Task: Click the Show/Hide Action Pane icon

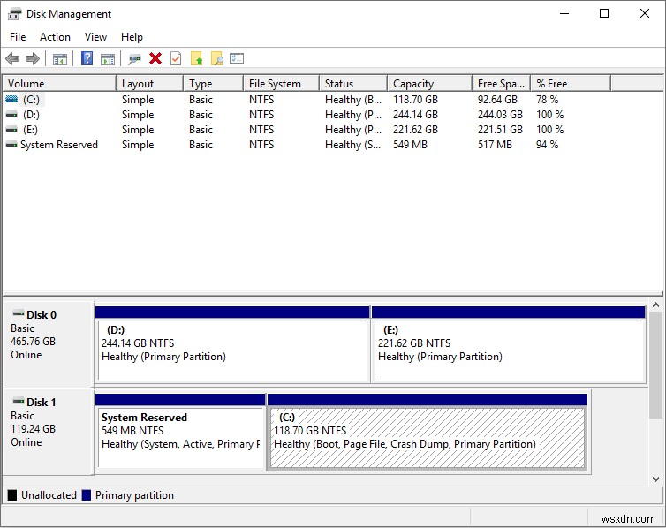Action: coord(108,59)
